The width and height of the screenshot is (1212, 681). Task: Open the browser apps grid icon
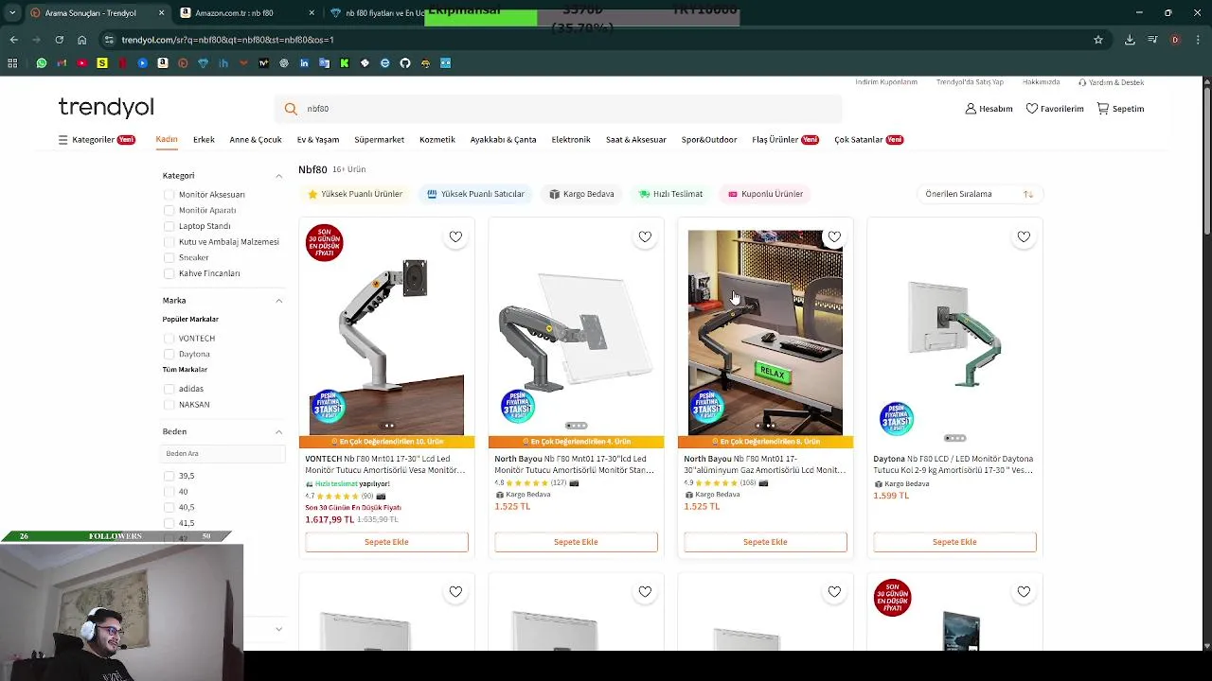[12, 63]
